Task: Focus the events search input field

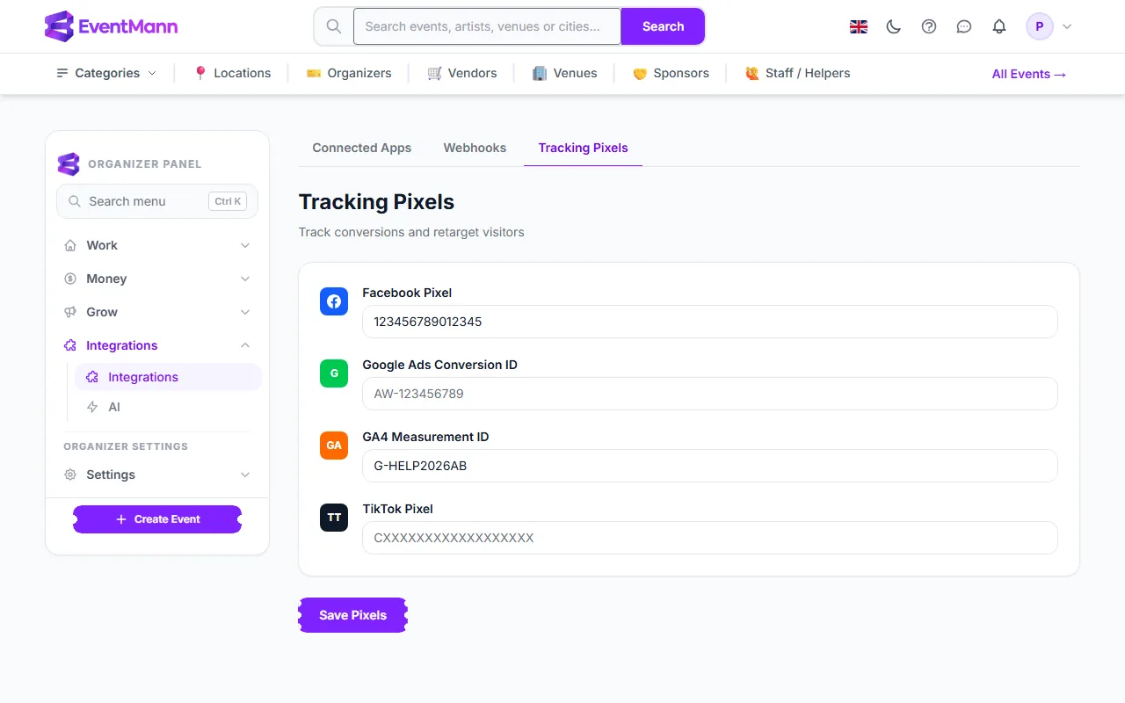Action: (x=487, y=26)
